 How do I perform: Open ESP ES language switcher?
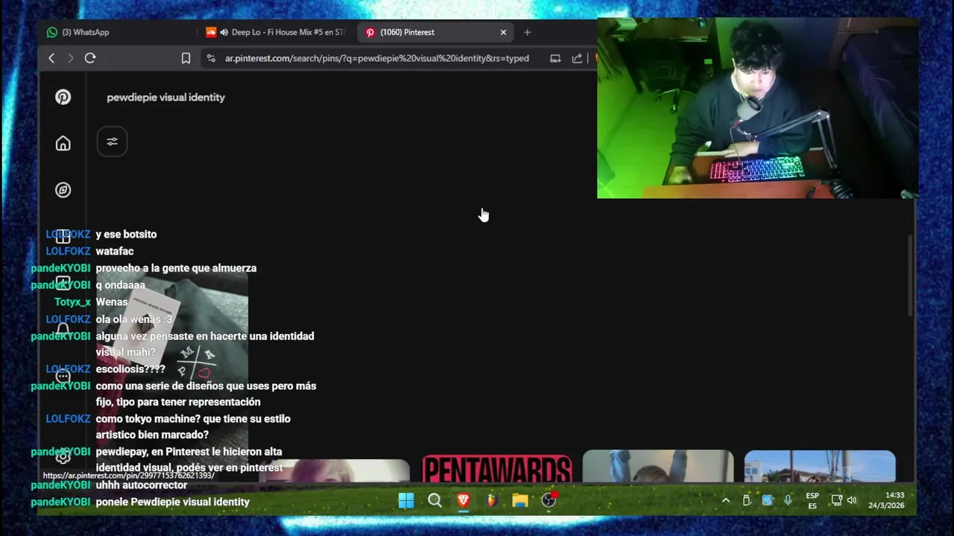coord(812,500)
